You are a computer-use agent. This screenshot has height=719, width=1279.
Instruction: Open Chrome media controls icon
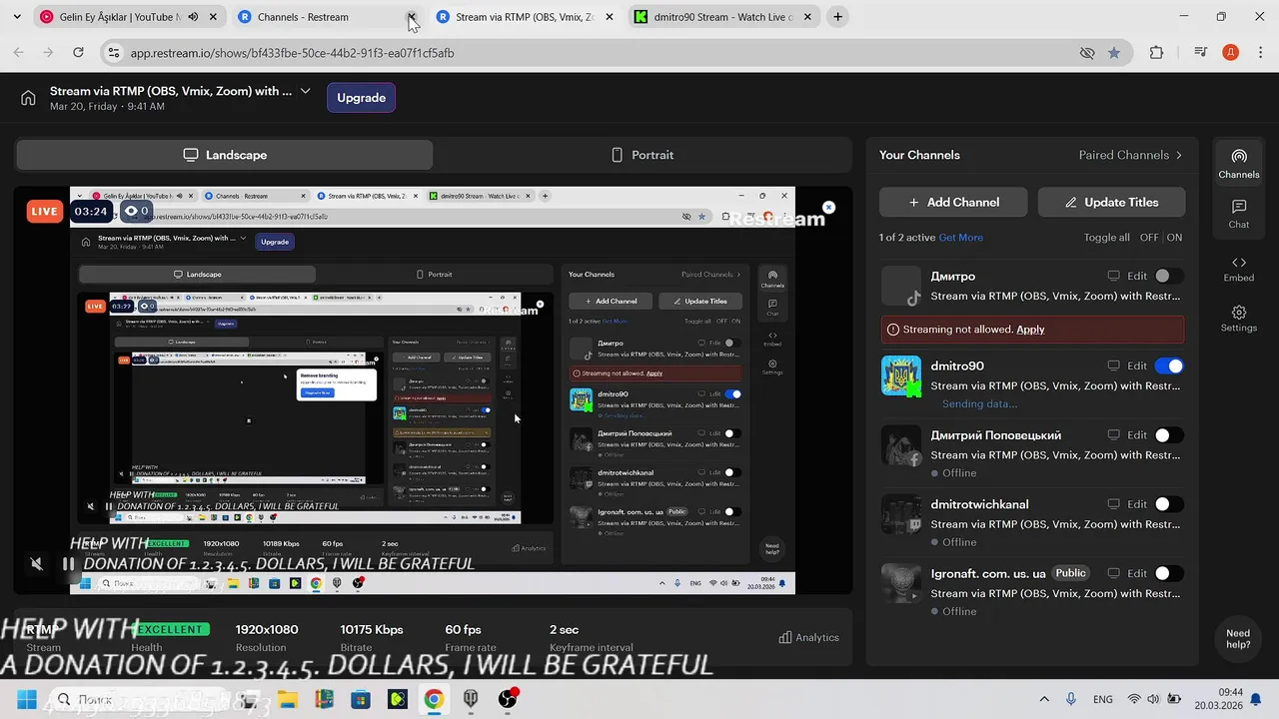[x=1201, y=53]
